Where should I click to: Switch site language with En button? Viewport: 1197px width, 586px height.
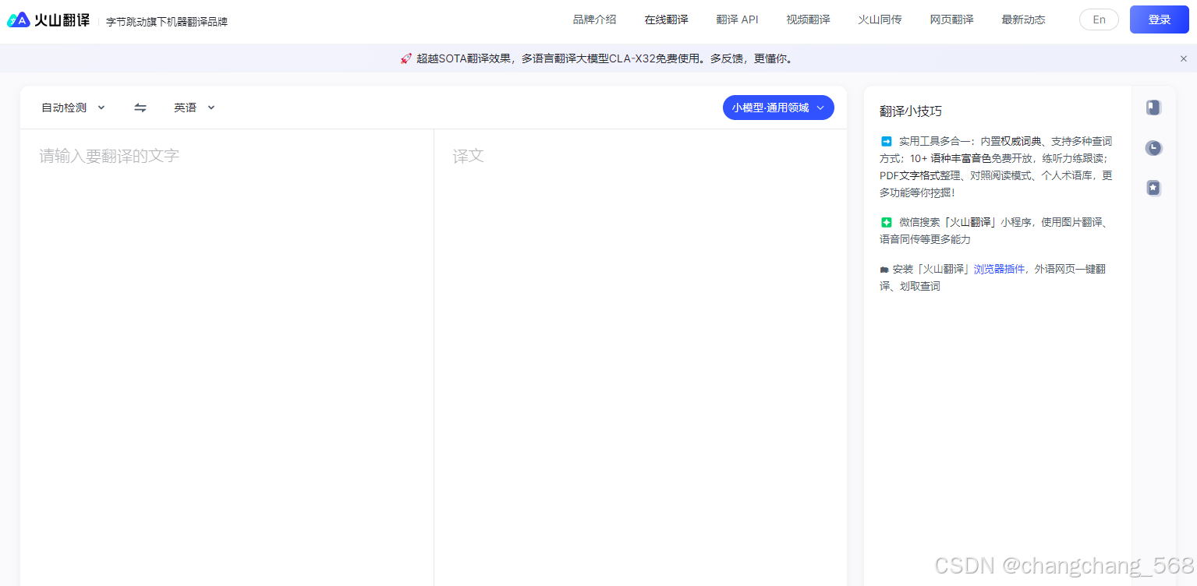(x=1099, y=19)
